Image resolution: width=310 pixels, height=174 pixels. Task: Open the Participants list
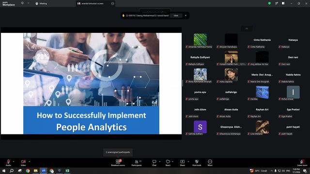(x=137, y=163)
